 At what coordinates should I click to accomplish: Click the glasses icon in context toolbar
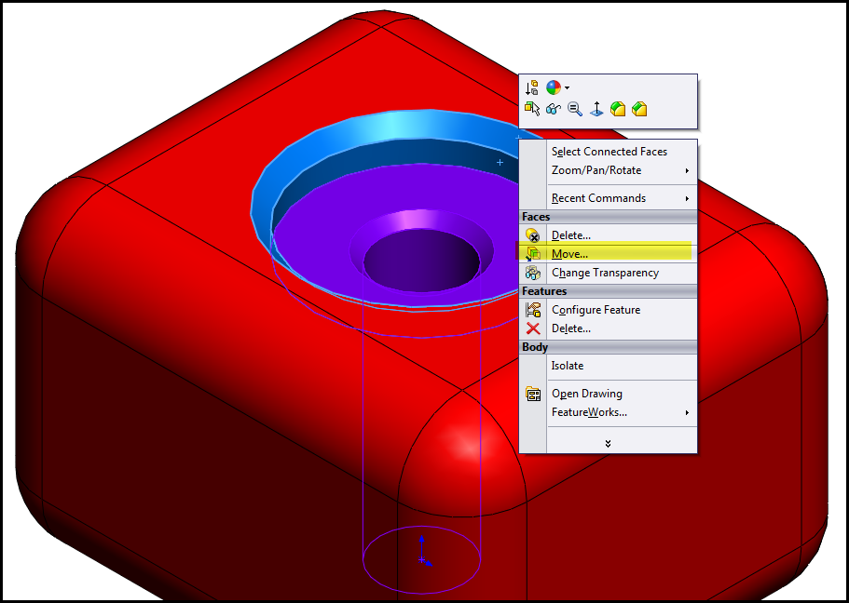[x=553, y=109]
